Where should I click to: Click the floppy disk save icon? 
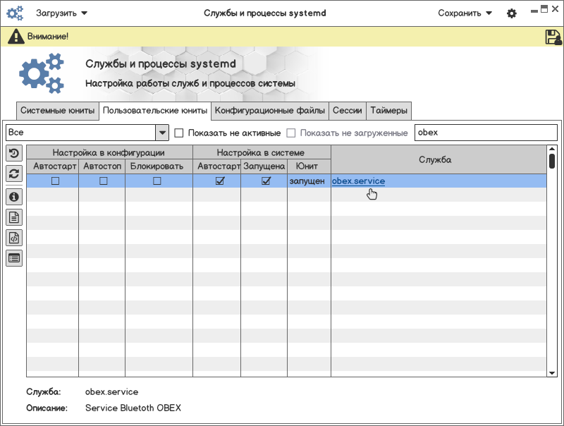click(x=553, y=37)
